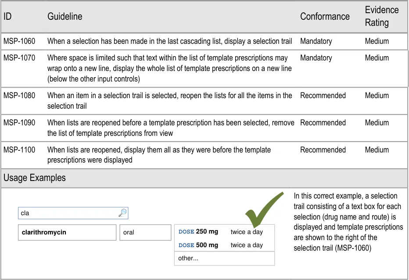Viewport: 409px width, 280px height.
Task: Click the Conformance column header
Action: (x=325, y=17)
